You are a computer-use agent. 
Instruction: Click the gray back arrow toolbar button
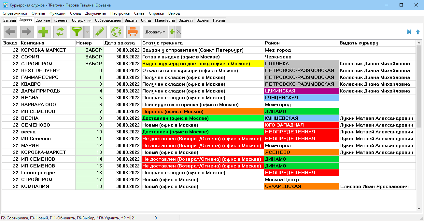[10, 32]
